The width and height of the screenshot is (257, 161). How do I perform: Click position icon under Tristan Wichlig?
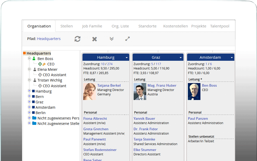pyautogui.click(x=40, y=86)
